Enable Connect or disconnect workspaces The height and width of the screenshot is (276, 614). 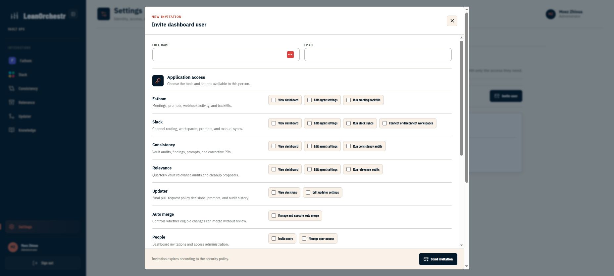[x=384, y=123]
